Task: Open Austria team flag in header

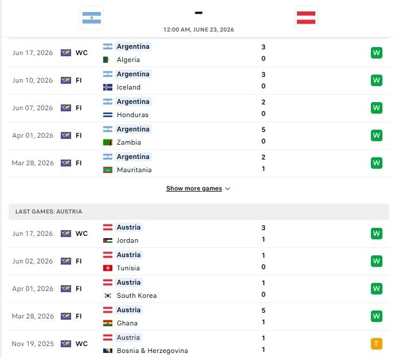Action: [306, 18]
